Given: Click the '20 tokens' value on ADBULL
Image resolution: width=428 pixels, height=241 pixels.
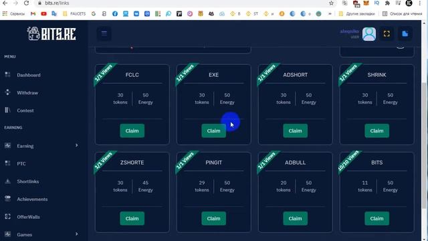Looking at the screenshot, I should (x=284, y=186).
